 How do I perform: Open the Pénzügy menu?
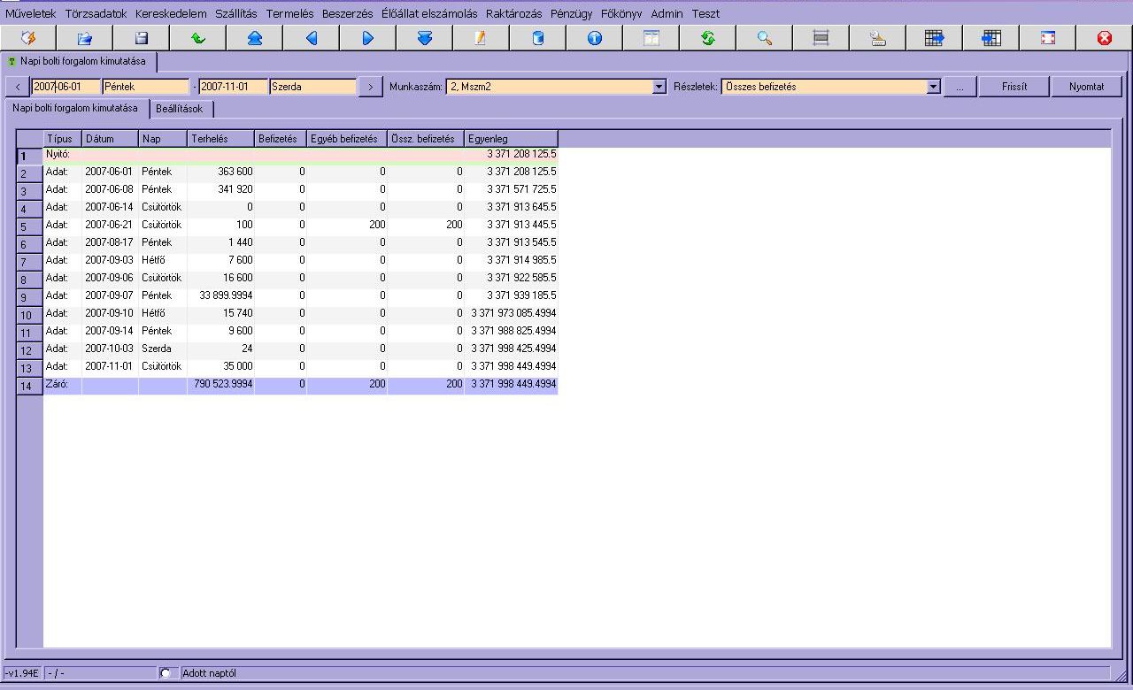point(571,14)
